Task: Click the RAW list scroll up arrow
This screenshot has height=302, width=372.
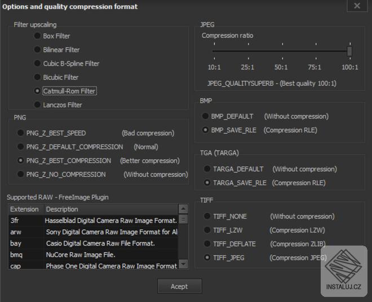Action: coord(183,209)
